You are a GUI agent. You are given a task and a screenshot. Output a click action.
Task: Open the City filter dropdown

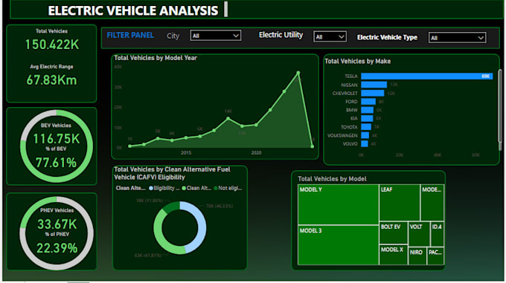[216, 36]
